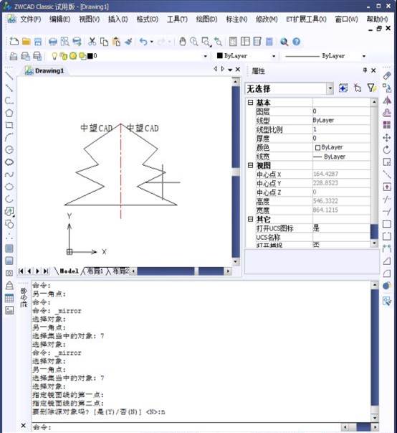Switch to the Model tab
Screen dimensions: 397x433
coord(69,271)
